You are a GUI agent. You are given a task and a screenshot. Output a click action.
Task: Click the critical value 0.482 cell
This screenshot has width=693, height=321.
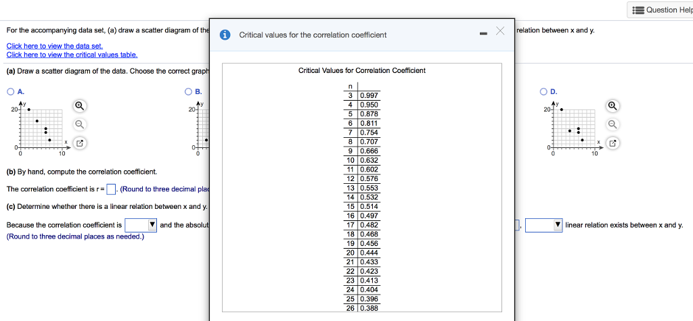369,225
